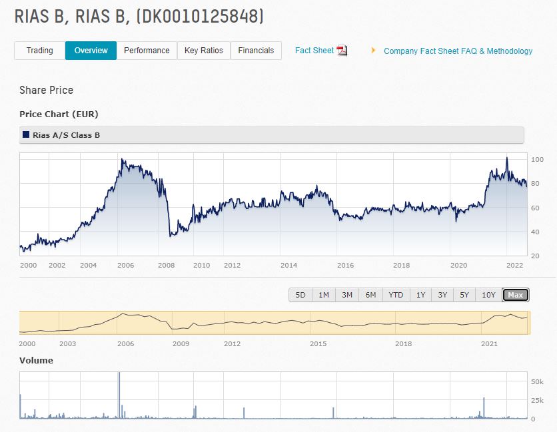
Task: Enable the 3Y chart period
Action: [x=442, y=294]
